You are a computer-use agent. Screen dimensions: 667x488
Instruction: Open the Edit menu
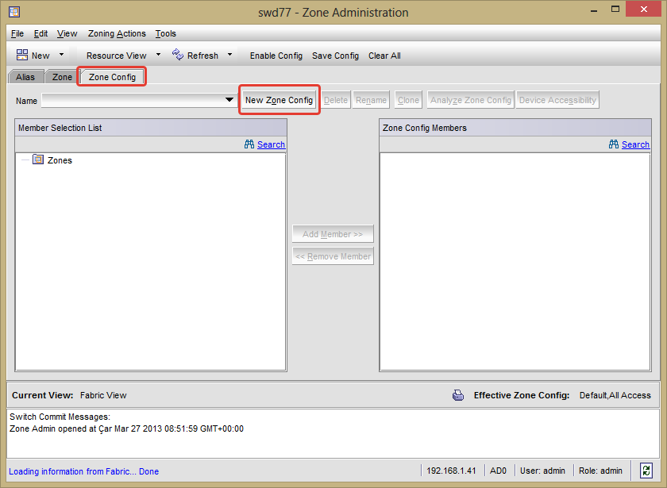40,33
